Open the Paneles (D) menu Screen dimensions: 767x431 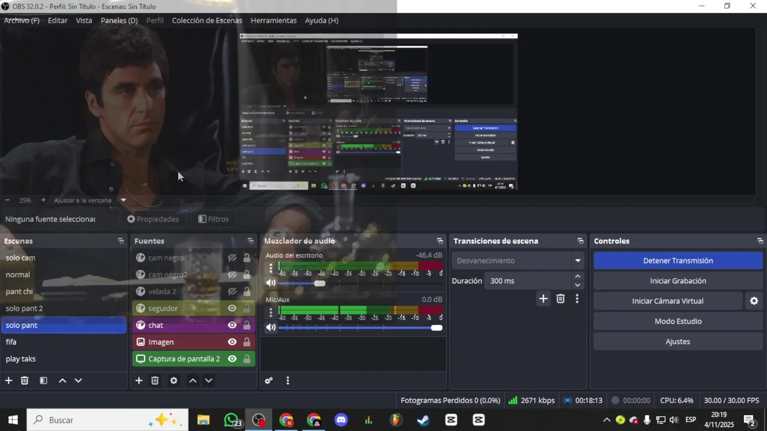coord(119,20)
